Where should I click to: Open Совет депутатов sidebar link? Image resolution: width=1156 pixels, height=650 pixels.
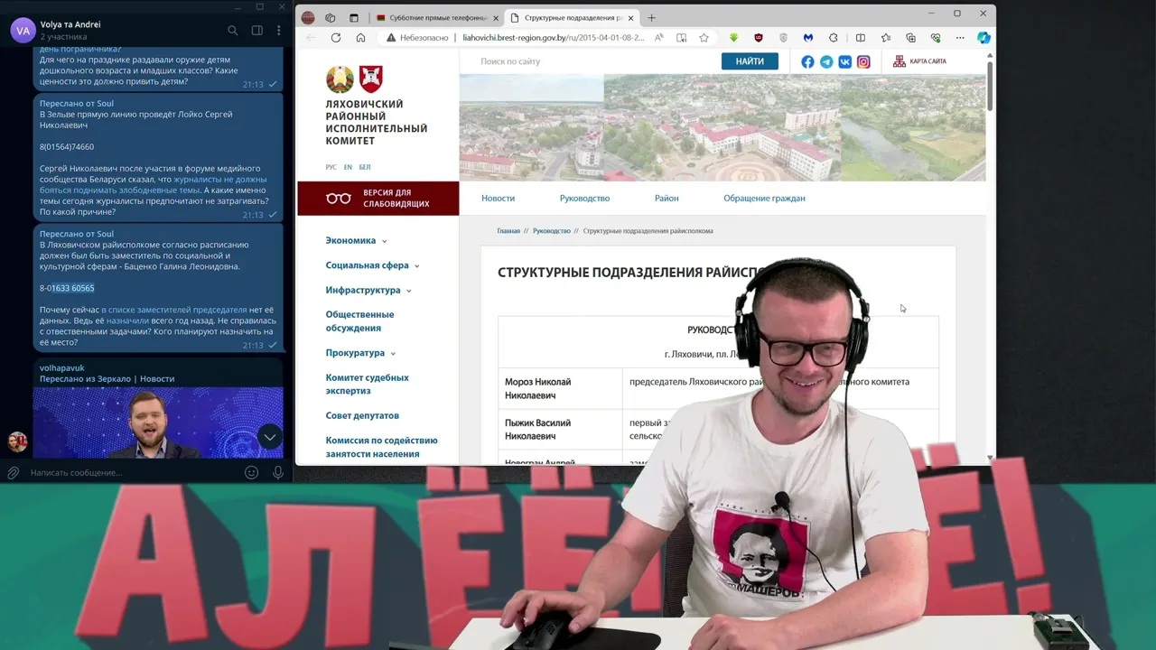pos(362,416)
